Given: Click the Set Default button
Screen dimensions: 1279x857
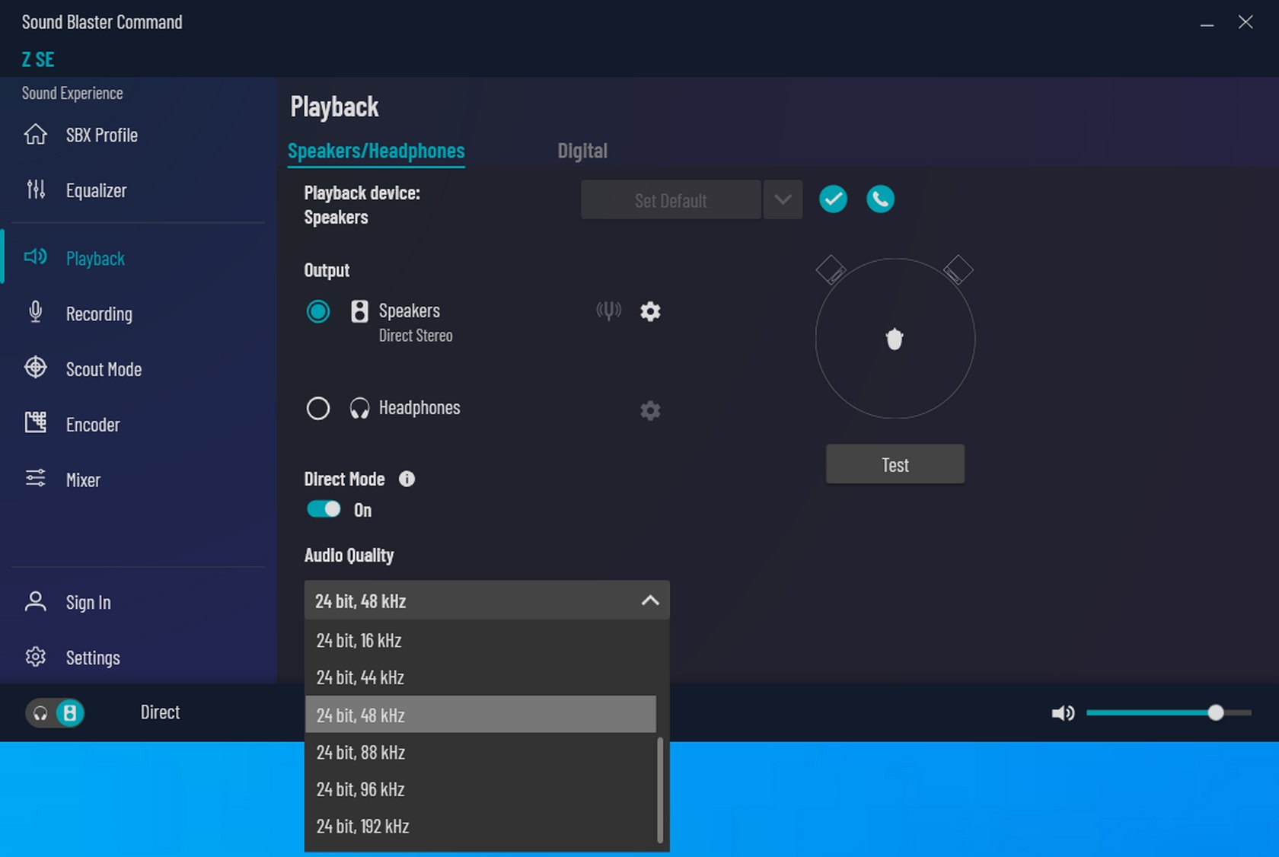Looking at the screenshot, I should pyautogui.click(x=671, y=199).
